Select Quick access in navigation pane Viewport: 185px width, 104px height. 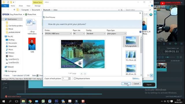coord(12,19)
